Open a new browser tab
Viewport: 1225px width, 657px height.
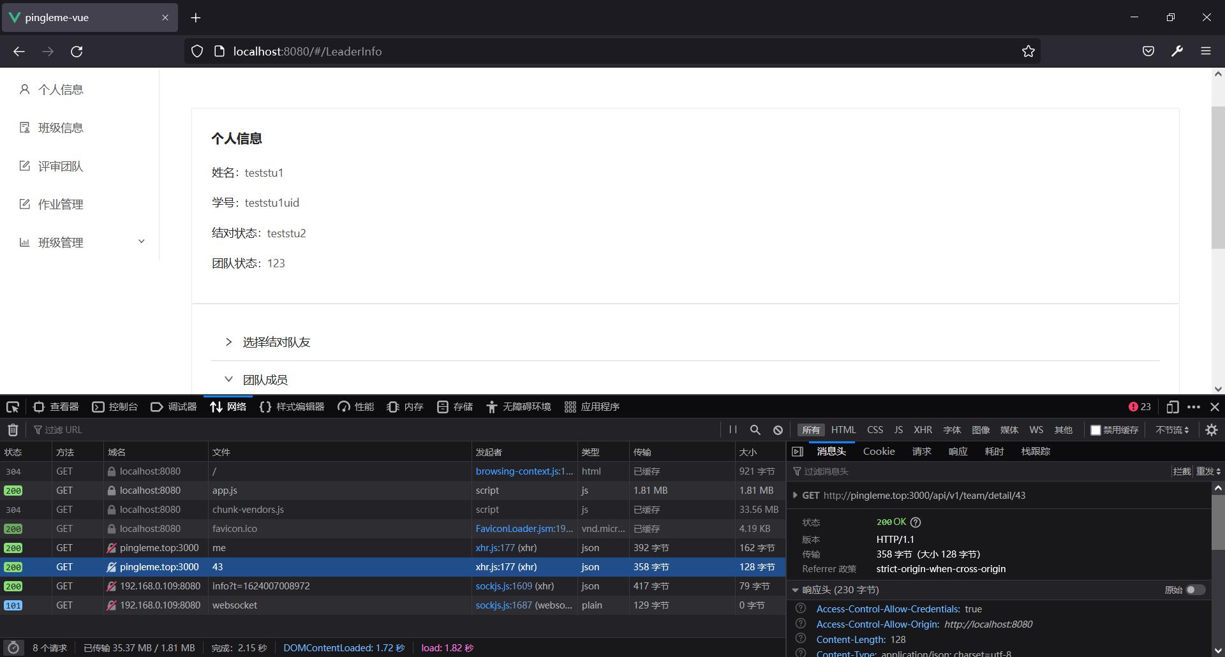196,18
